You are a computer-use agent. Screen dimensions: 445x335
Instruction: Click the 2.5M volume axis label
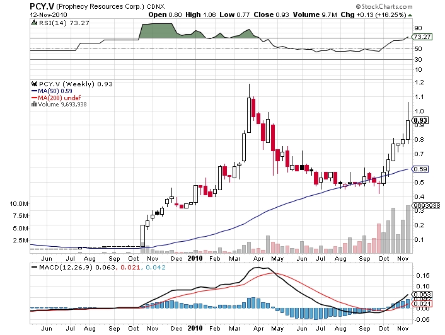(20, 241)
